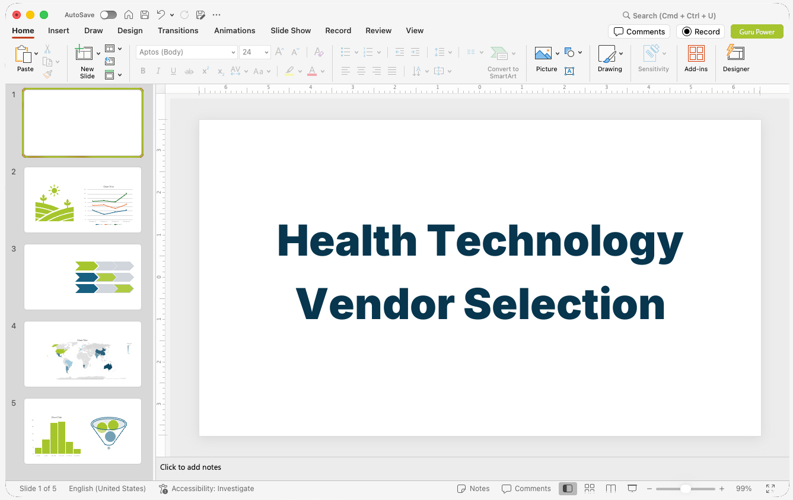The height and width of the screenshot is (500, 793).
Task: Open the more options ellipsis in title bar
Action: tap(216, 15)
